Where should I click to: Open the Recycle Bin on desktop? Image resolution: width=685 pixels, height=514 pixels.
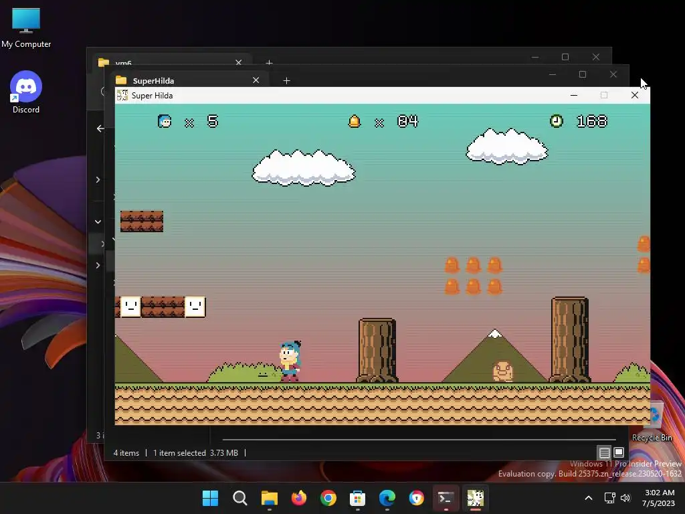click(x=654, y=422)
